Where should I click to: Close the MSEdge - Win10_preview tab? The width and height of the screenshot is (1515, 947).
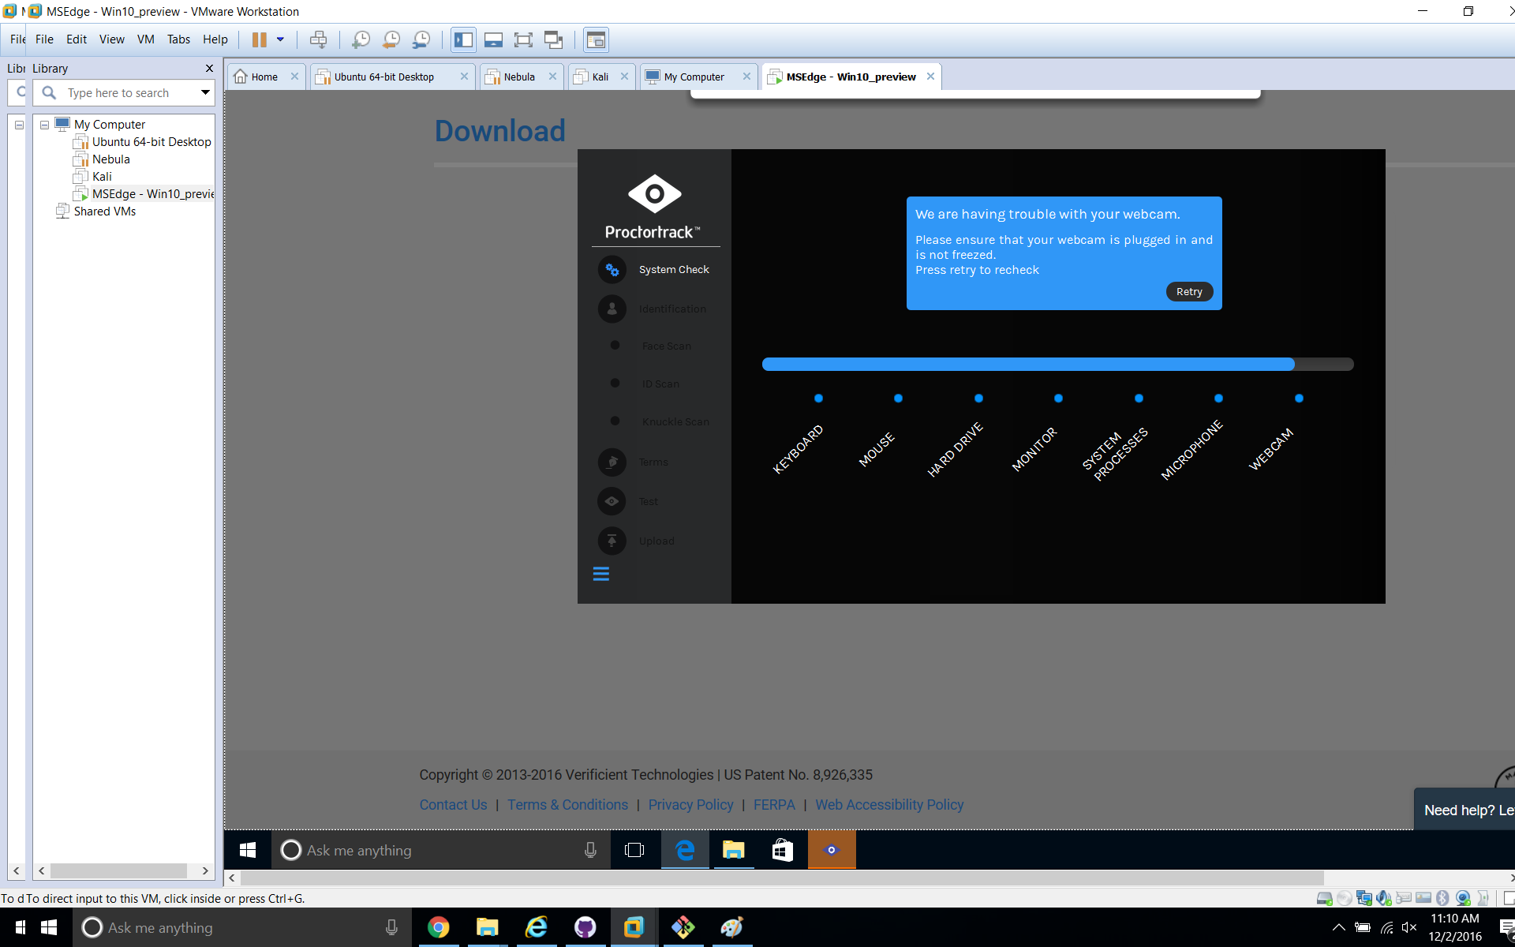click(x=930, y=77)
